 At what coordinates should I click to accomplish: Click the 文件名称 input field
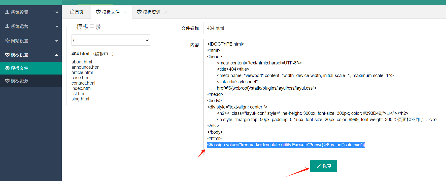(281, 28)
